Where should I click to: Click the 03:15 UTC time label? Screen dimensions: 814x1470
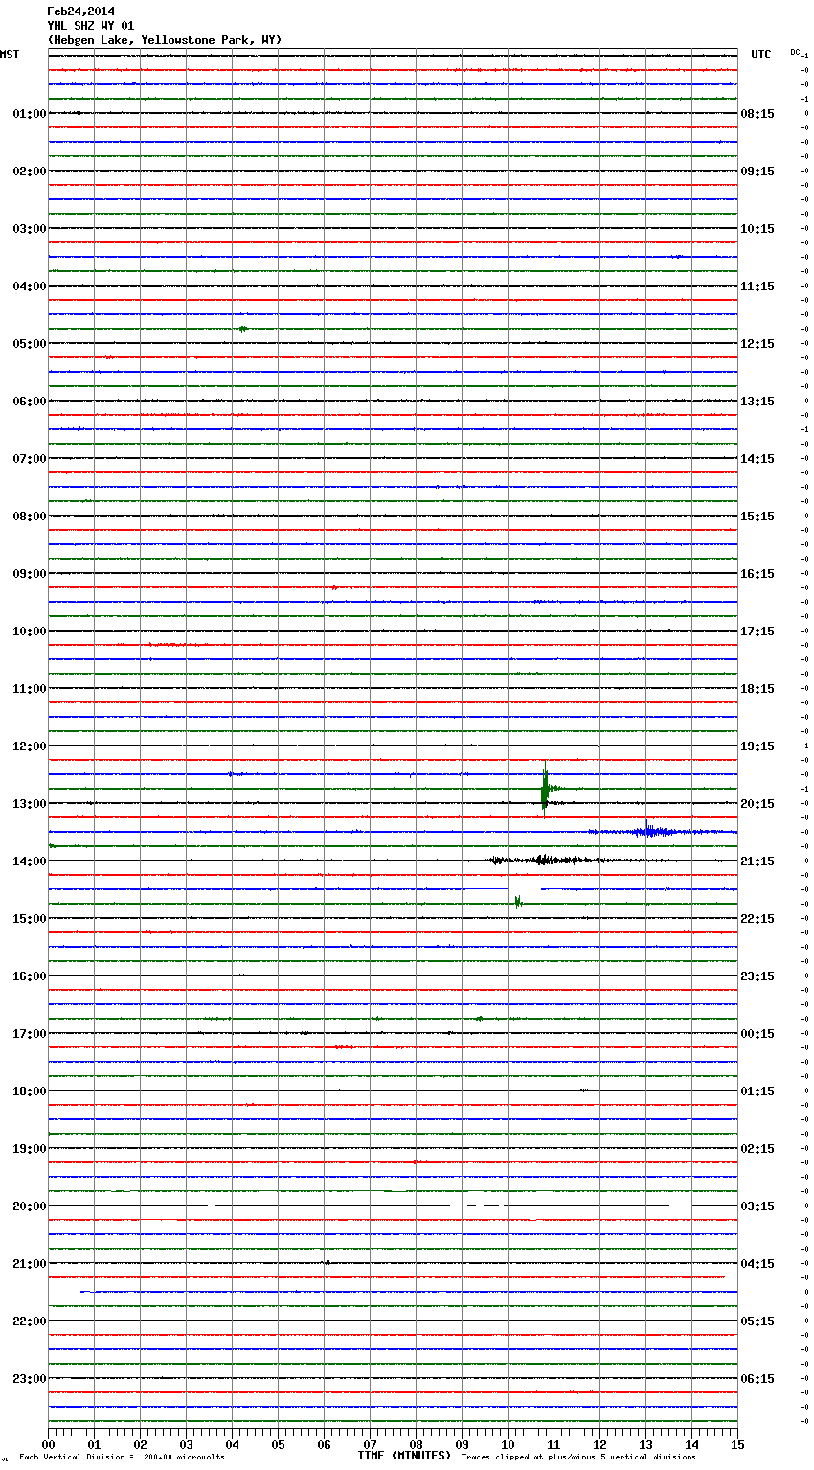pos(757,1206)
